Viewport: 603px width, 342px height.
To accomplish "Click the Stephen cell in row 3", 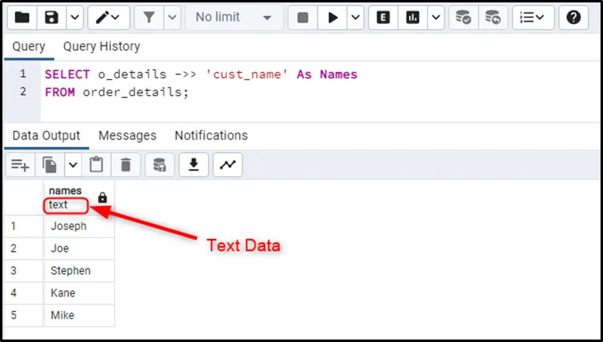I will (x=71, y=270).
